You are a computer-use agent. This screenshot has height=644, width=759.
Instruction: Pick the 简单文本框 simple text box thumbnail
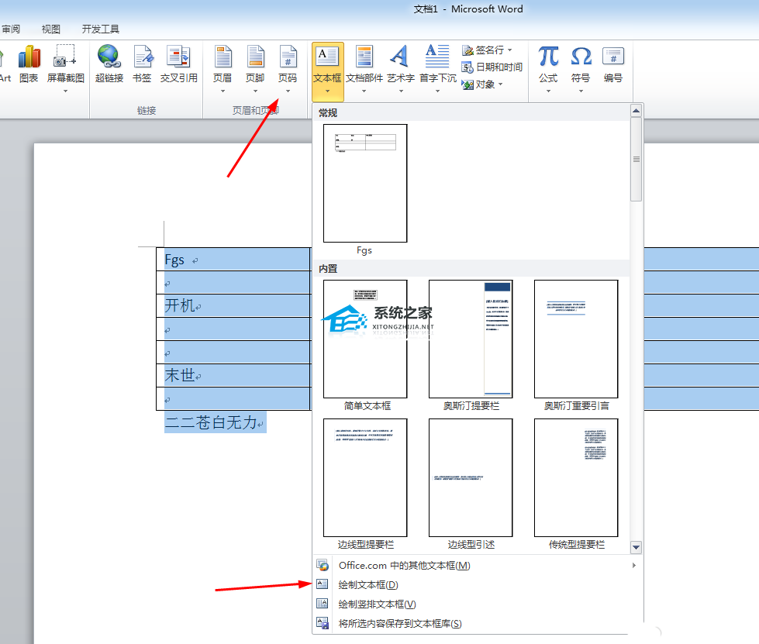tap(365, 339)
